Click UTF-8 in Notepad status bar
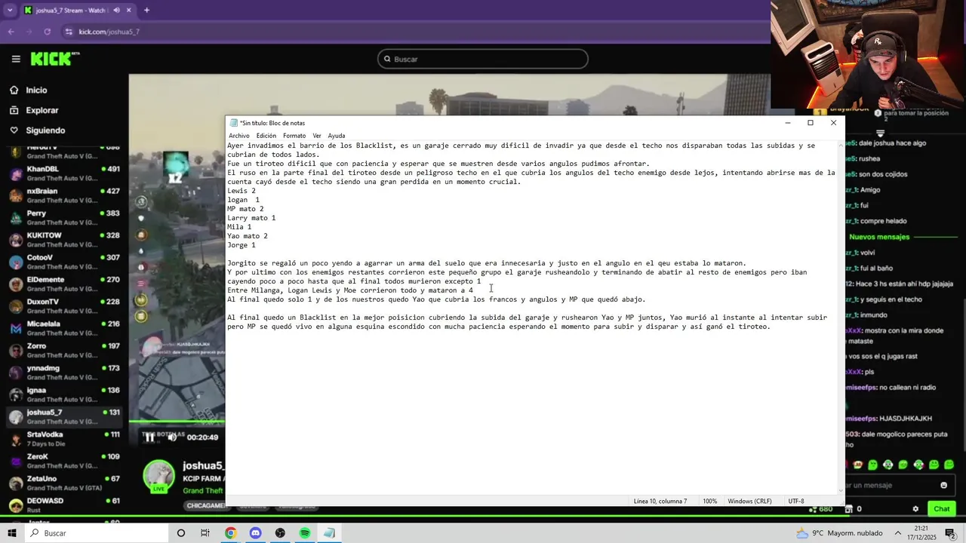 [x=796, y=502]
